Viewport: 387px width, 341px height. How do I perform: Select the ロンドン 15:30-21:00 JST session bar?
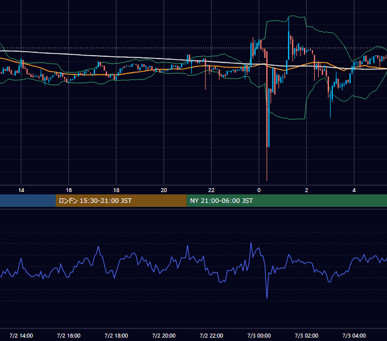pyautogui.click(x=121, y=201)
